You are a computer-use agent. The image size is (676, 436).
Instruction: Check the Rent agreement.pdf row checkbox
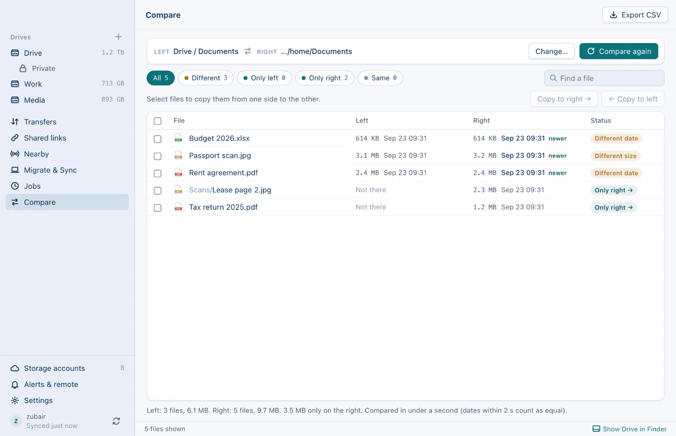[158, 173]
